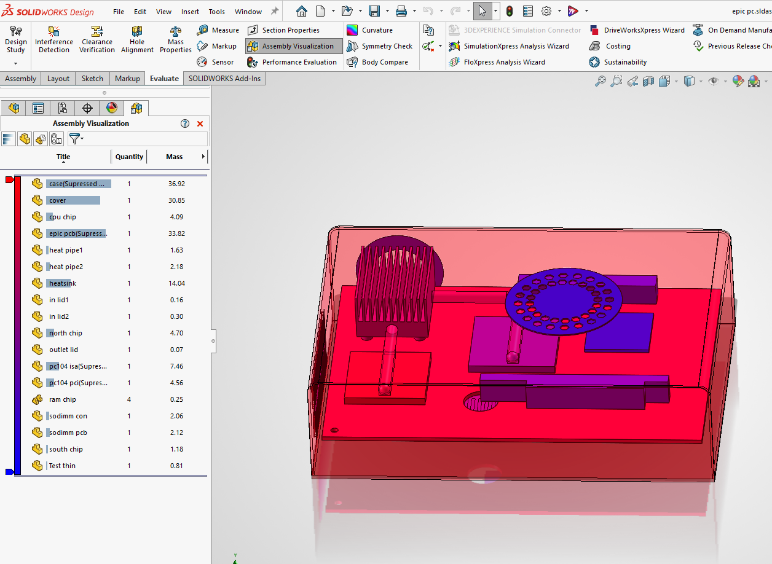Run Performance Evaluation
This screenshot has width=772, height=564.
tap(293, 62)
